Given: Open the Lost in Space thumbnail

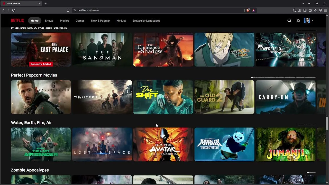Looking at the screenshot, I should [102, 144].
